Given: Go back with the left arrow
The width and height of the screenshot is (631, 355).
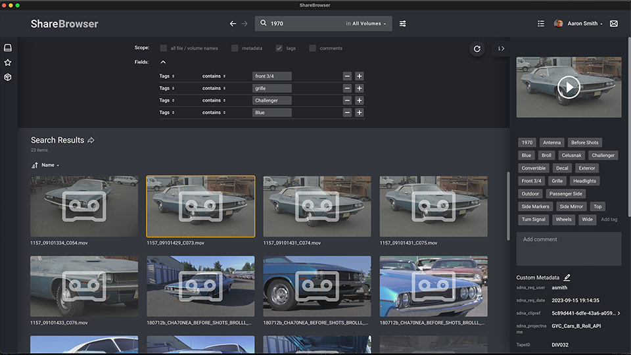Looking at the screenshot, I should click(x=233, y=24).
